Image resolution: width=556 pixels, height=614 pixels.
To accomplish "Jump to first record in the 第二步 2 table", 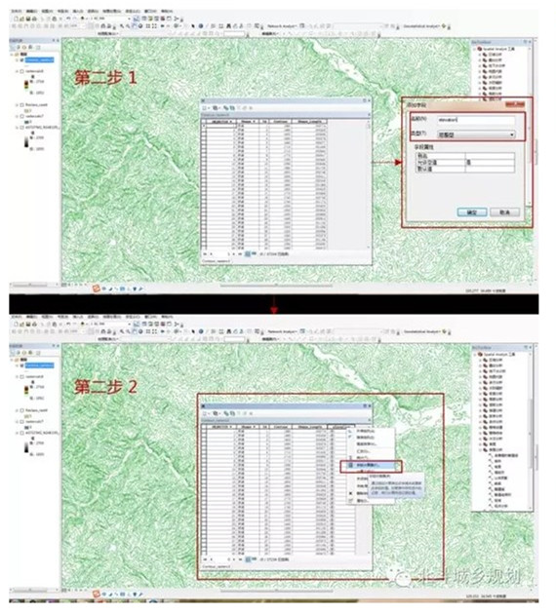I will pyautogui.click(x=205, y=559).
